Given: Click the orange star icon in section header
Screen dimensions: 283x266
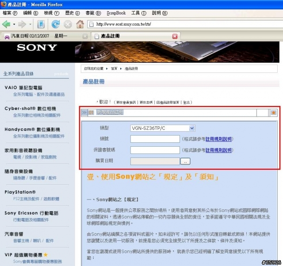Looking at the screenshot, I should pyautogui.click(x=273, y=113).
